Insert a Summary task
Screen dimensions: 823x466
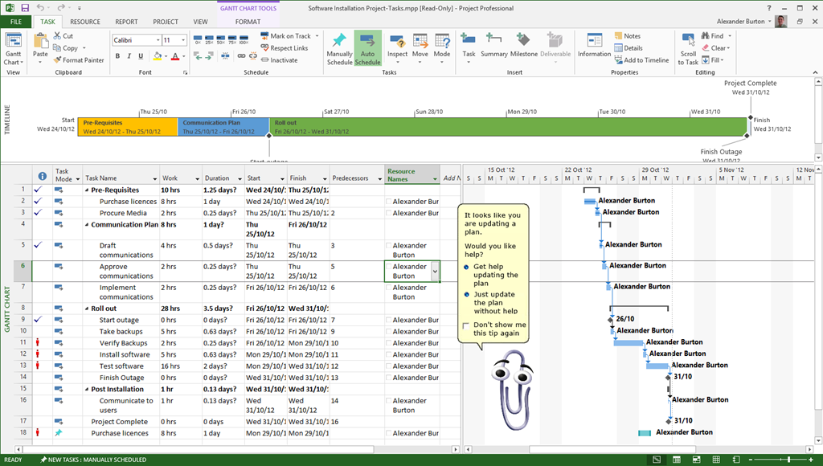point(494,45)
